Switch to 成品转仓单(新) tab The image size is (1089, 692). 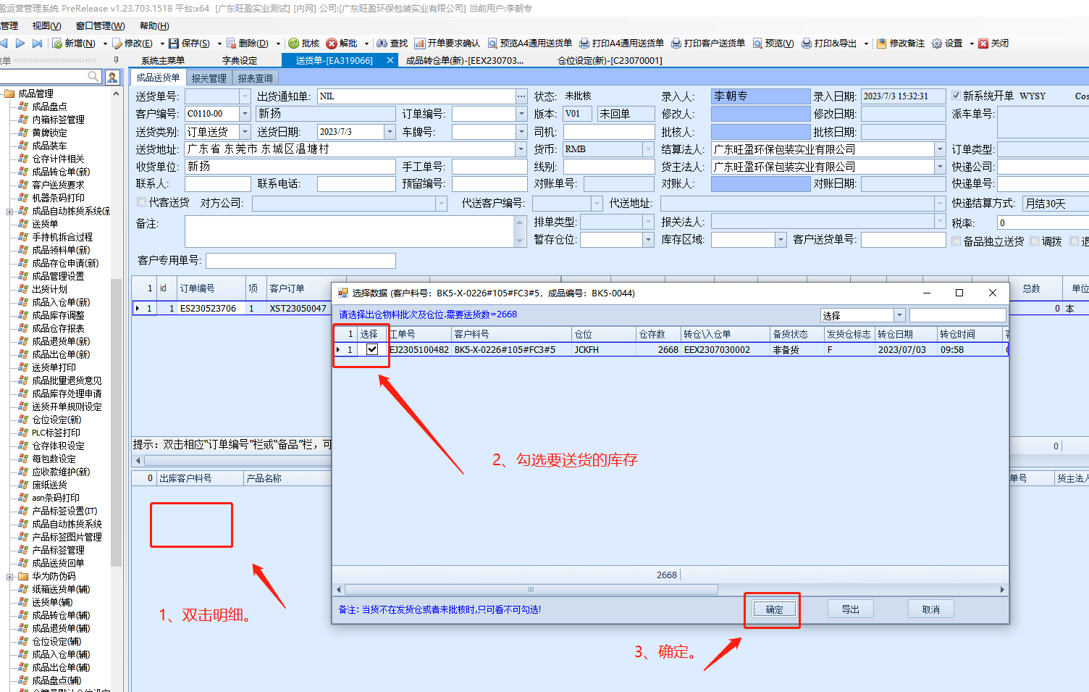point(464,61)
